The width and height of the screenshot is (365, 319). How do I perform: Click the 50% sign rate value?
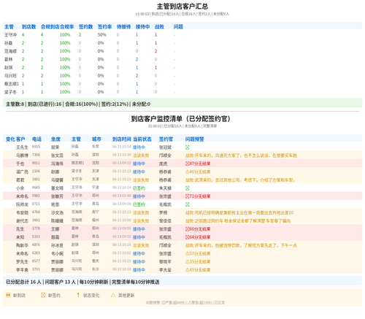(x=102, y=35)
